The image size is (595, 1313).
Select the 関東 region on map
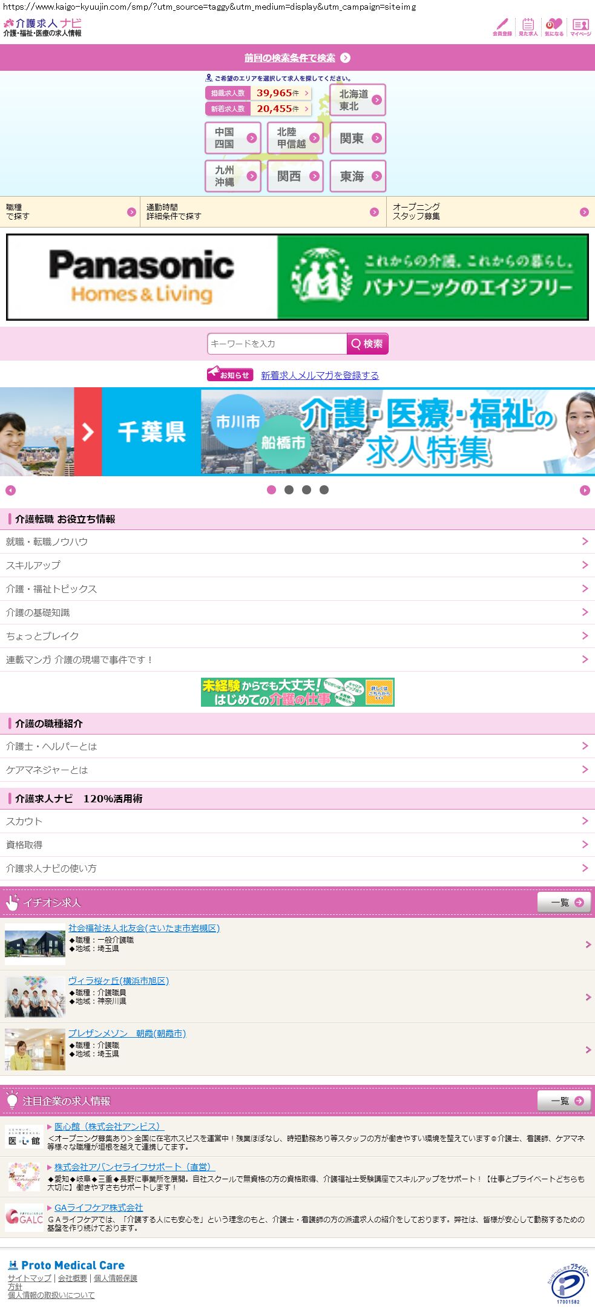(358, 139)
